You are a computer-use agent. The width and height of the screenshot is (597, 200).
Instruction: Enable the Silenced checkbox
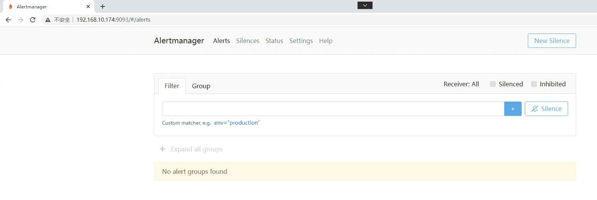coord(493,84)
